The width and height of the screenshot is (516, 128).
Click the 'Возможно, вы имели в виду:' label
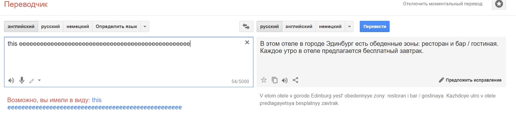[49, 100]
